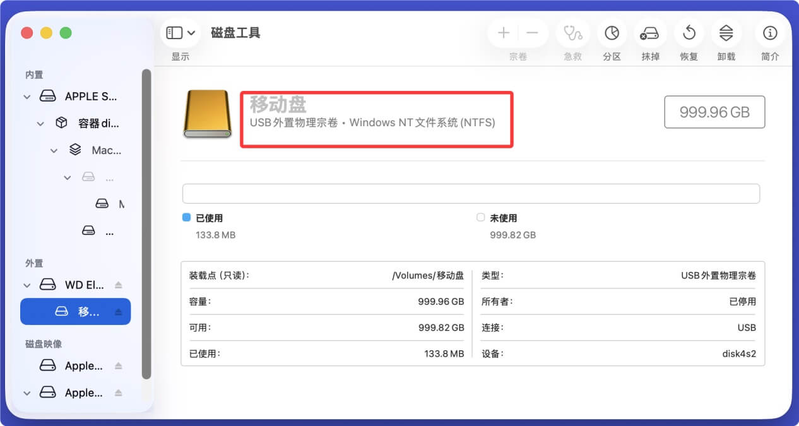Eject the WD Elements external drive
The width and height of the screenshot is (799, 426).
click(118, 284)
